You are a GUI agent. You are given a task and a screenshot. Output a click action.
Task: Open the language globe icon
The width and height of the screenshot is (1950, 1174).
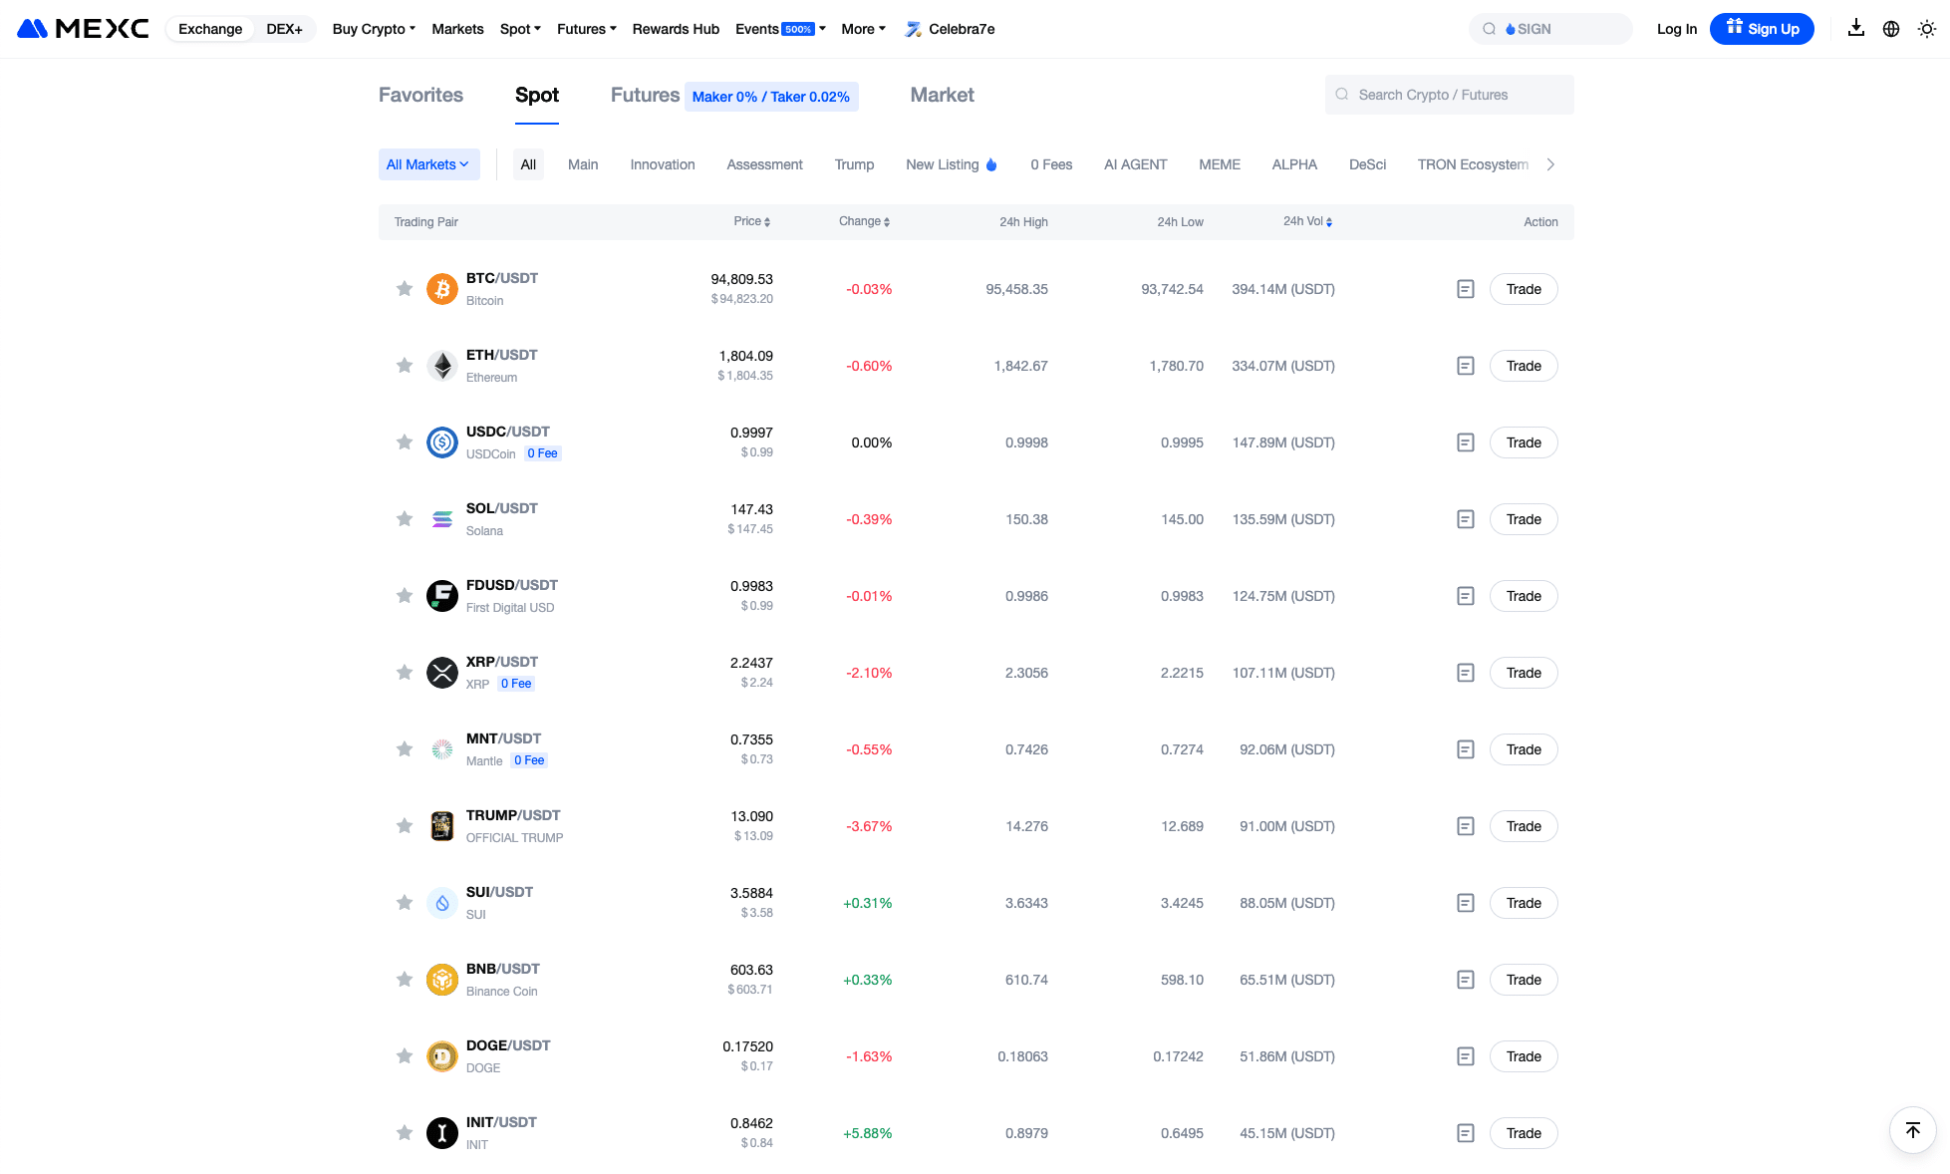[1891, 28]
